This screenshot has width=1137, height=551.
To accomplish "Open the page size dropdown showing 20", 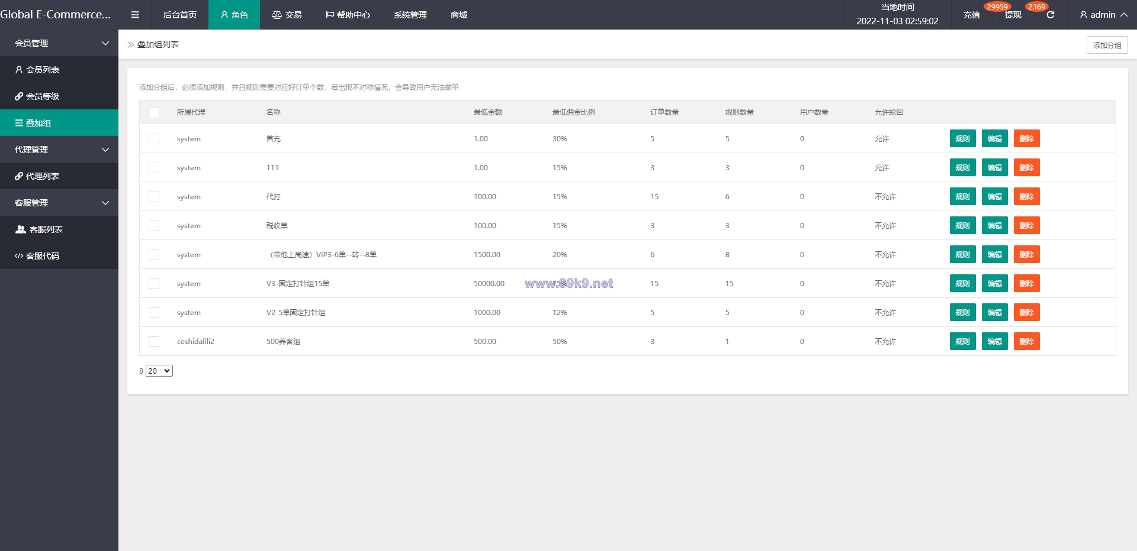I will (x=159, y=371).
